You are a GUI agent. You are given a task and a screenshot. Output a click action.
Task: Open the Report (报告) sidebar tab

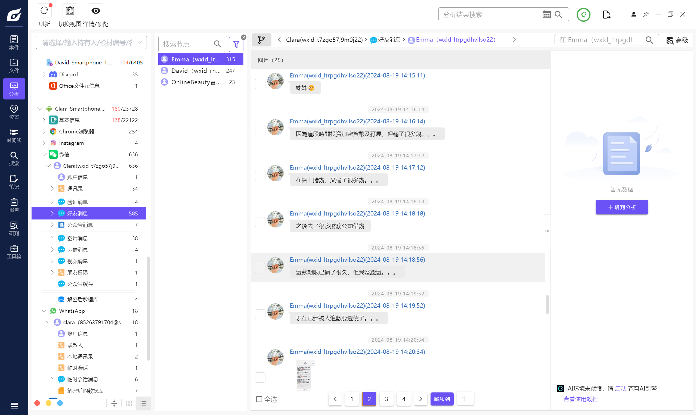14,205
